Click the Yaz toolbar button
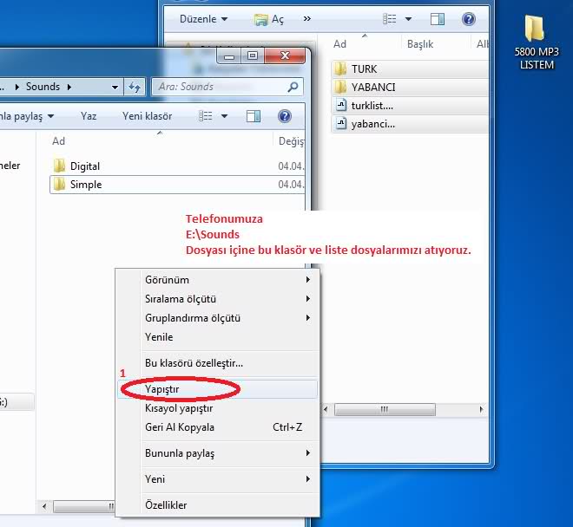This screenshot has width=573, height=527. click(x=89, y=116)
